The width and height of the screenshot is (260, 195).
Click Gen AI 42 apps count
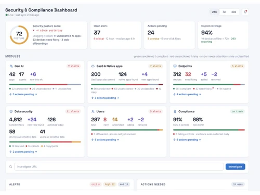point(12,74)
